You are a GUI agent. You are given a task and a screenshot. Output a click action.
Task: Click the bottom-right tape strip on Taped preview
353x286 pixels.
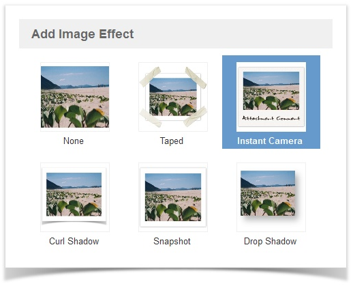[x=196, y=117]
